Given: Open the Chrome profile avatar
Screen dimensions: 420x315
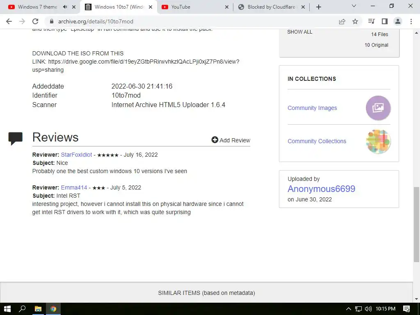Looking at the screenshot, I should pyautogui.click(x=398, y=21).
